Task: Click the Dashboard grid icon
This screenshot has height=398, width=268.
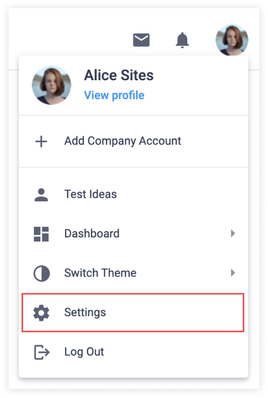Action: 41,234
